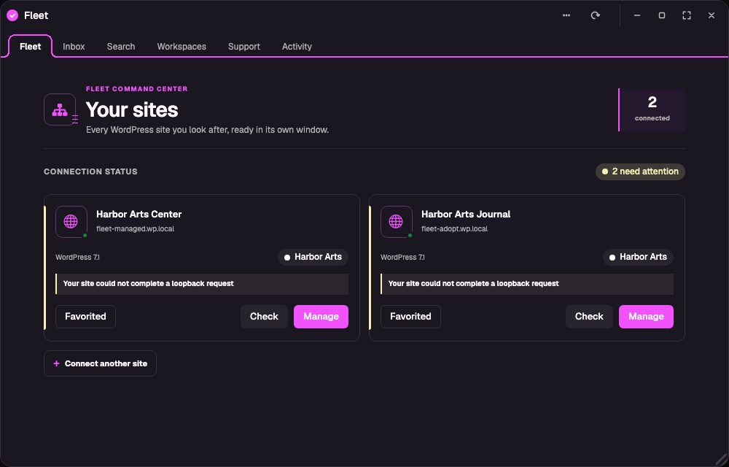Image resolution: width=729 pixels, height=467 pixels.
Task: Click the Harbor Arts Center site title
Action: 139,215
